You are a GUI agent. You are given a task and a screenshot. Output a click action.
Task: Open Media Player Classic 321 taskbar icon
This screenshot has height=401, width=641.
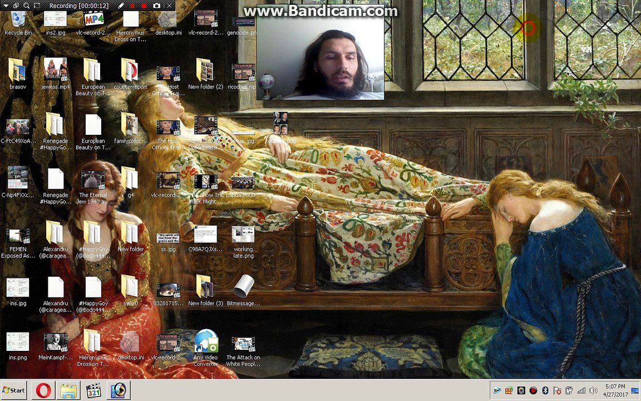[x=93, y=390]
